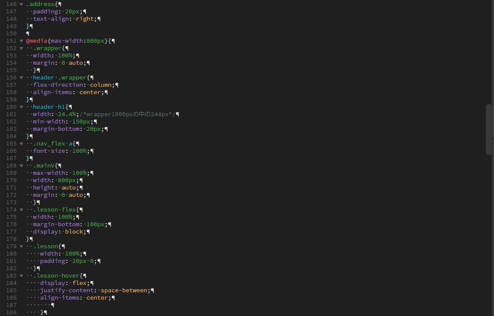Collapse the .lesson rule at line 179
Screen dimensions: 494x316
[21, 246]
